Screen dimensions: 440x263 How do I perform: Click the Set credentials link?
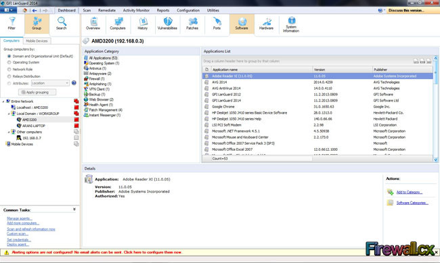point(19,240)
